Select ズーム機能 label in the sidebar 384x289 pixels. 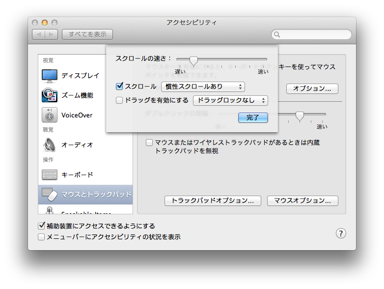click(77, 95)
